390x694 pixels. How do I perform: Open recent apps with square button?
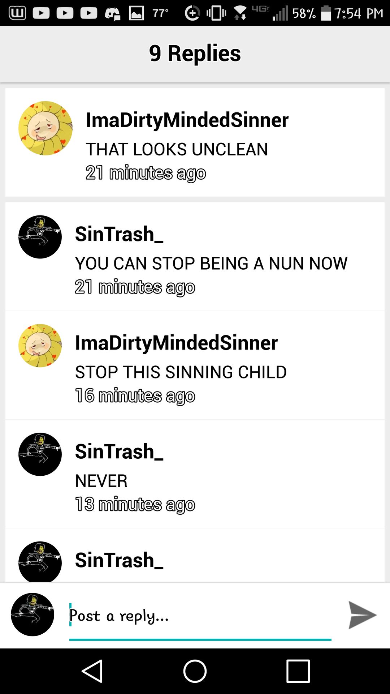coord(298,671)
